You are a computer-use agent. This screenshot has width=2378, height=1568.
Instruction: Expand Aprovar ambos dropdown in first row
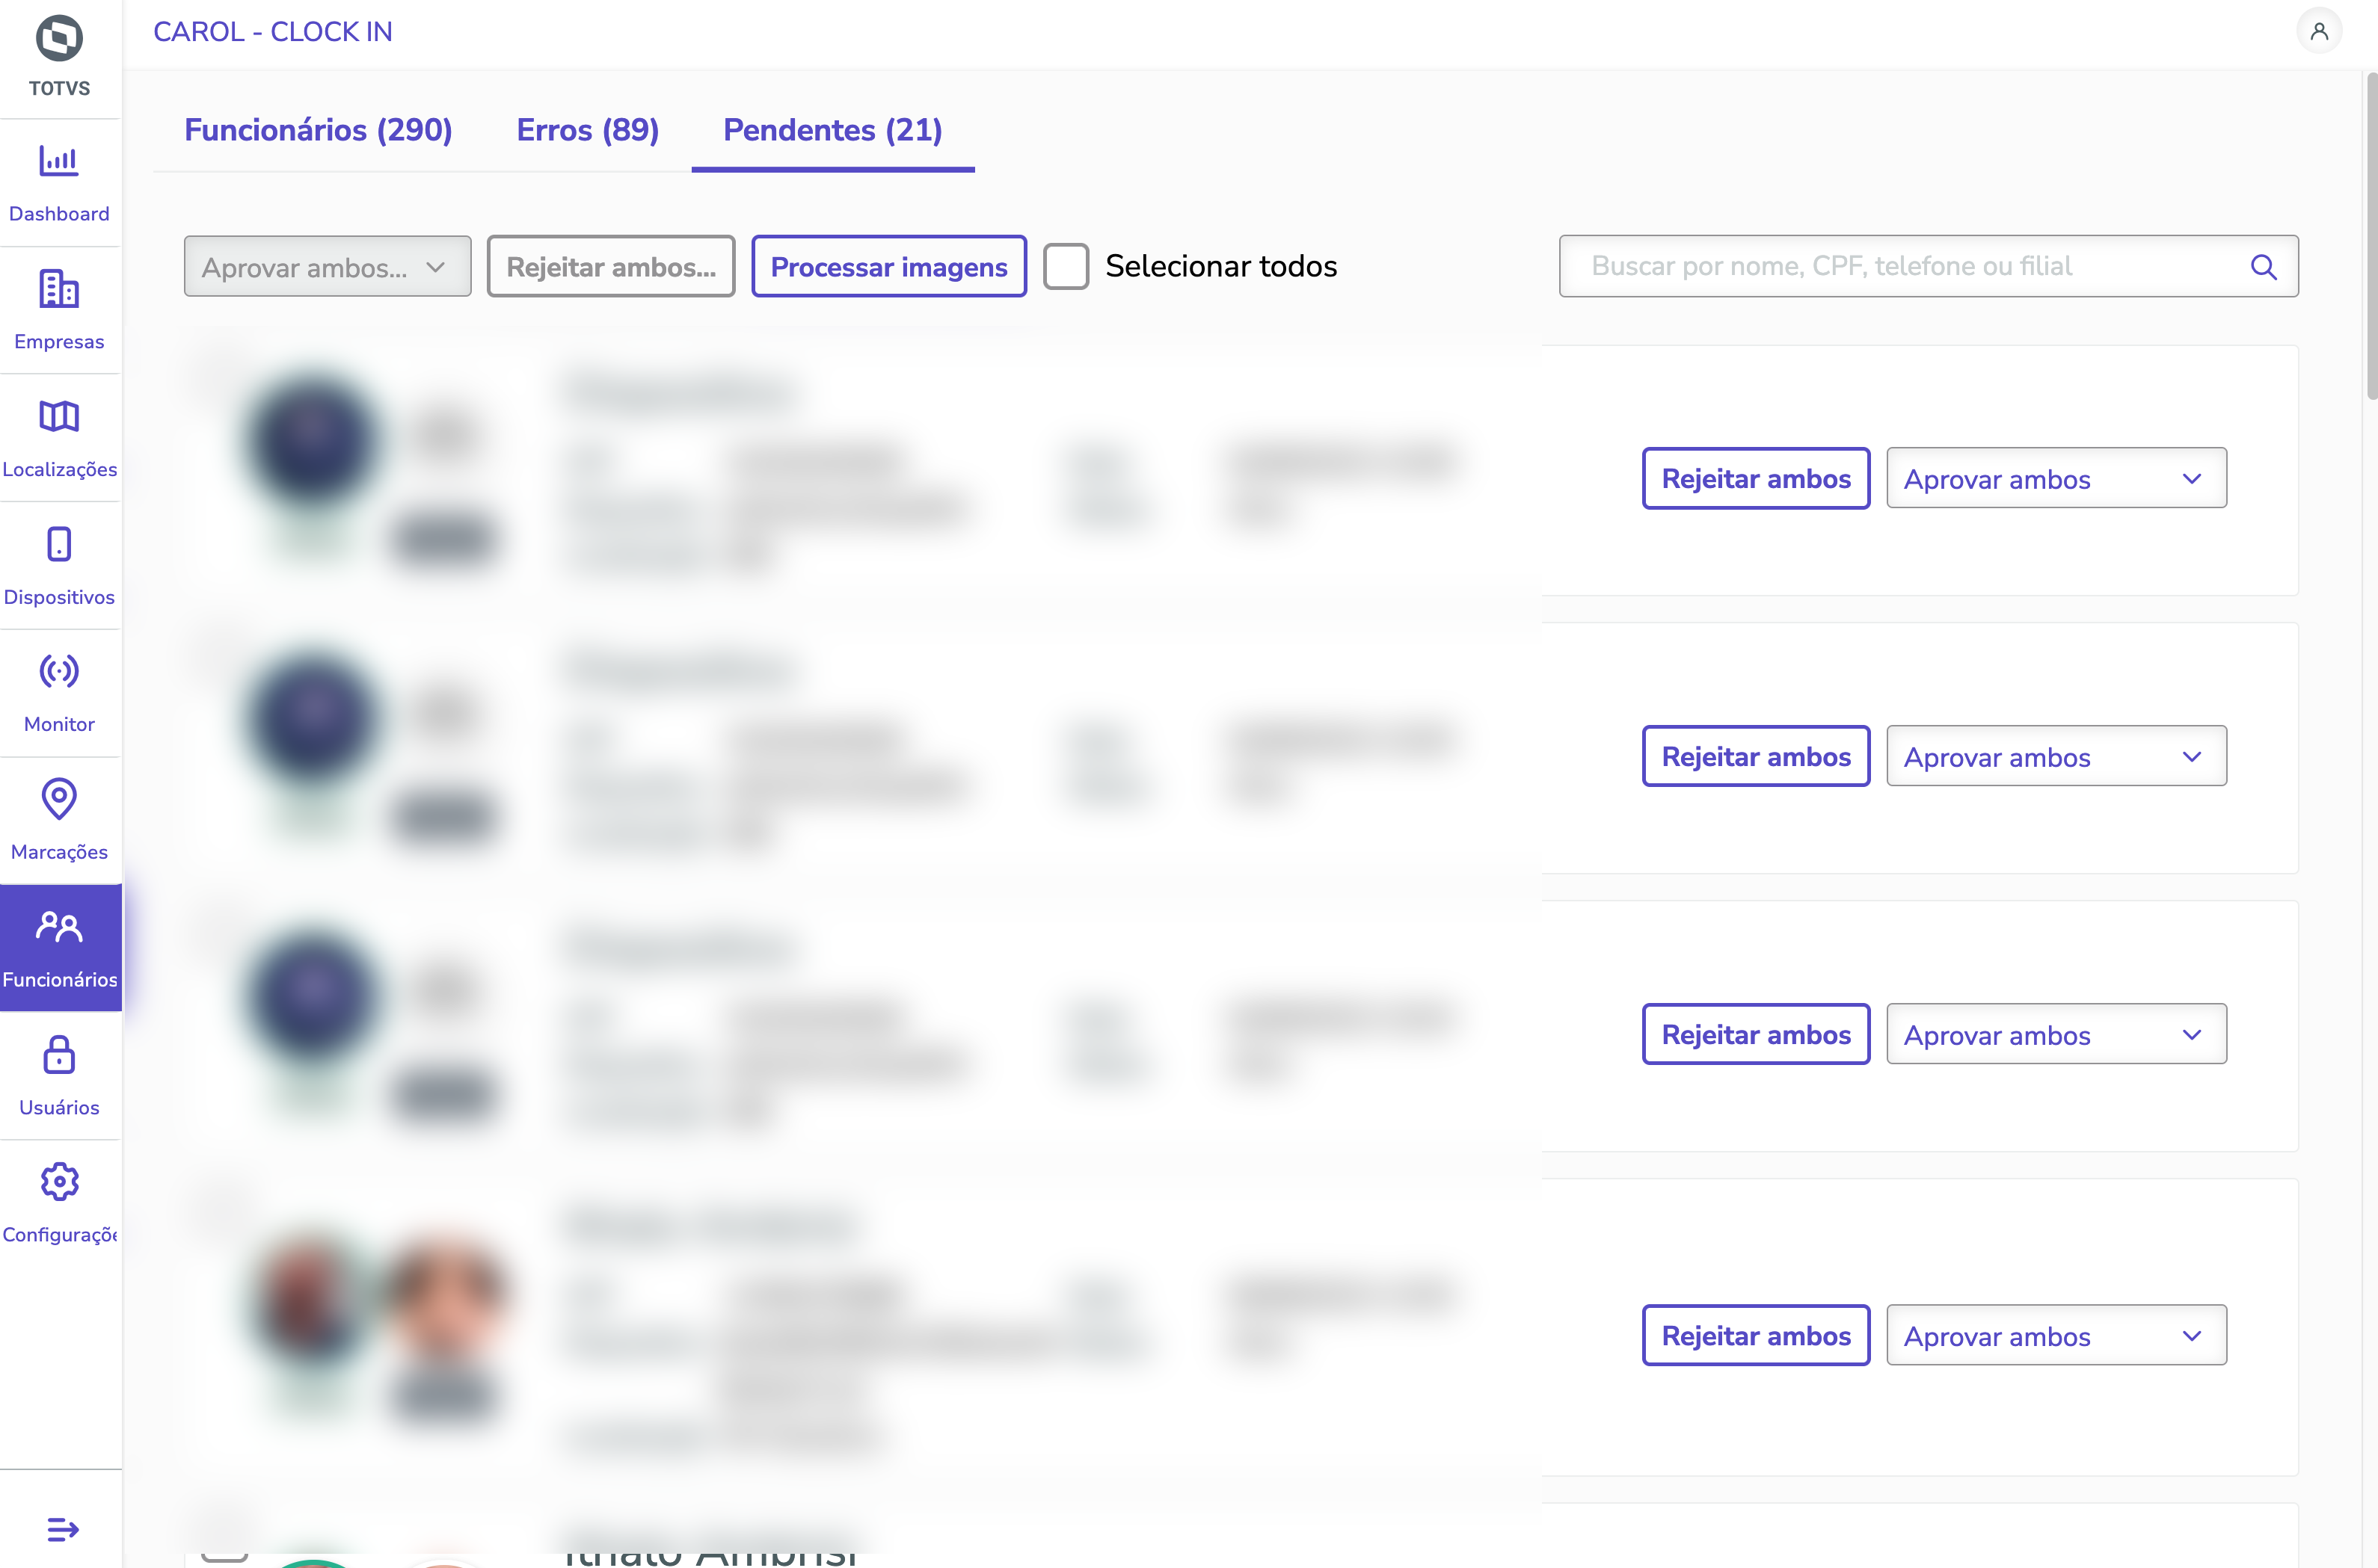[x=2056, y=479]
